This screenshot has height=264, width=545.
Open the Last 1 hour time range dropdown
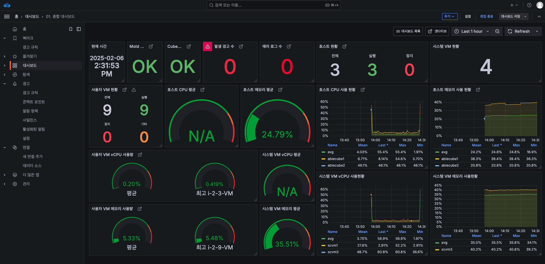tap(472, 31)
